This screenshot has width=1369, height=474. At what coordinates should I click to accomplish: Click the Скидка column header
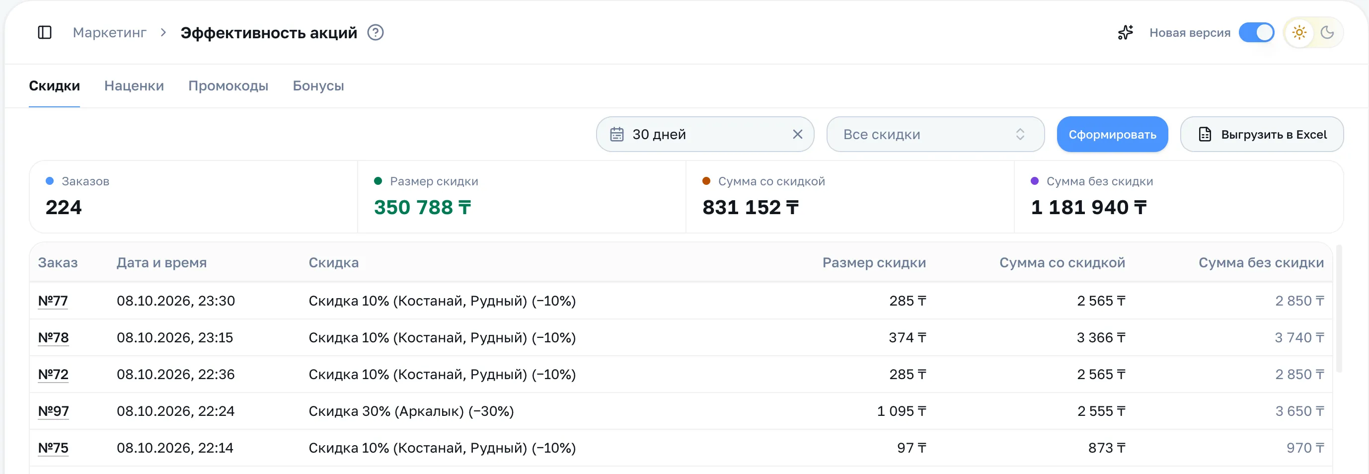coord(333,262)
